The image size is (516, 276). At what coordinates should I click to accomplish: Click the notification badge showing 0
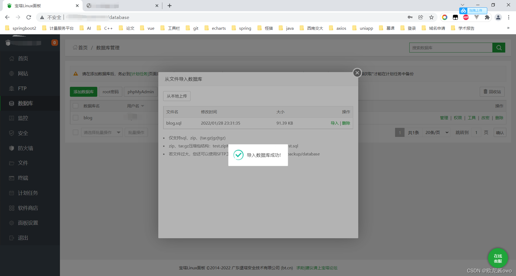(x=55, y=43)
